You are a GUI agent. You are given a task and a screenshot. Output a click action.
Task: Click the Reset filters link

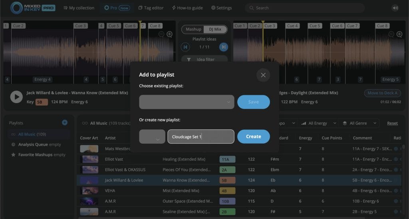pyautogui.click(x=392, y=123)
